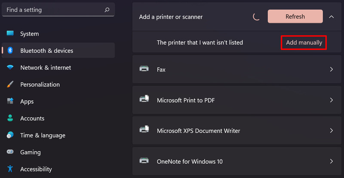Open Microsoft Print to PDF chevron
Image resolution: width=344 pixels, height=178 pixels.
[331, 100]
